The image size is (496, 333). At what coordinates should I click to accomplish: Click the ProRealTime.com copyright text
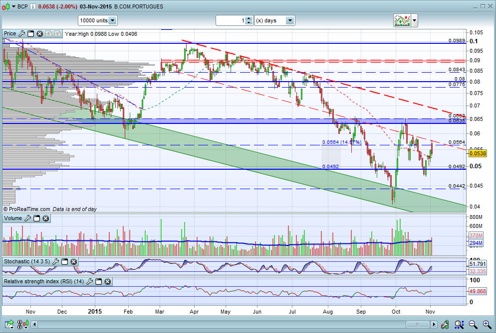pyautogui.click(x=26, y=209)
